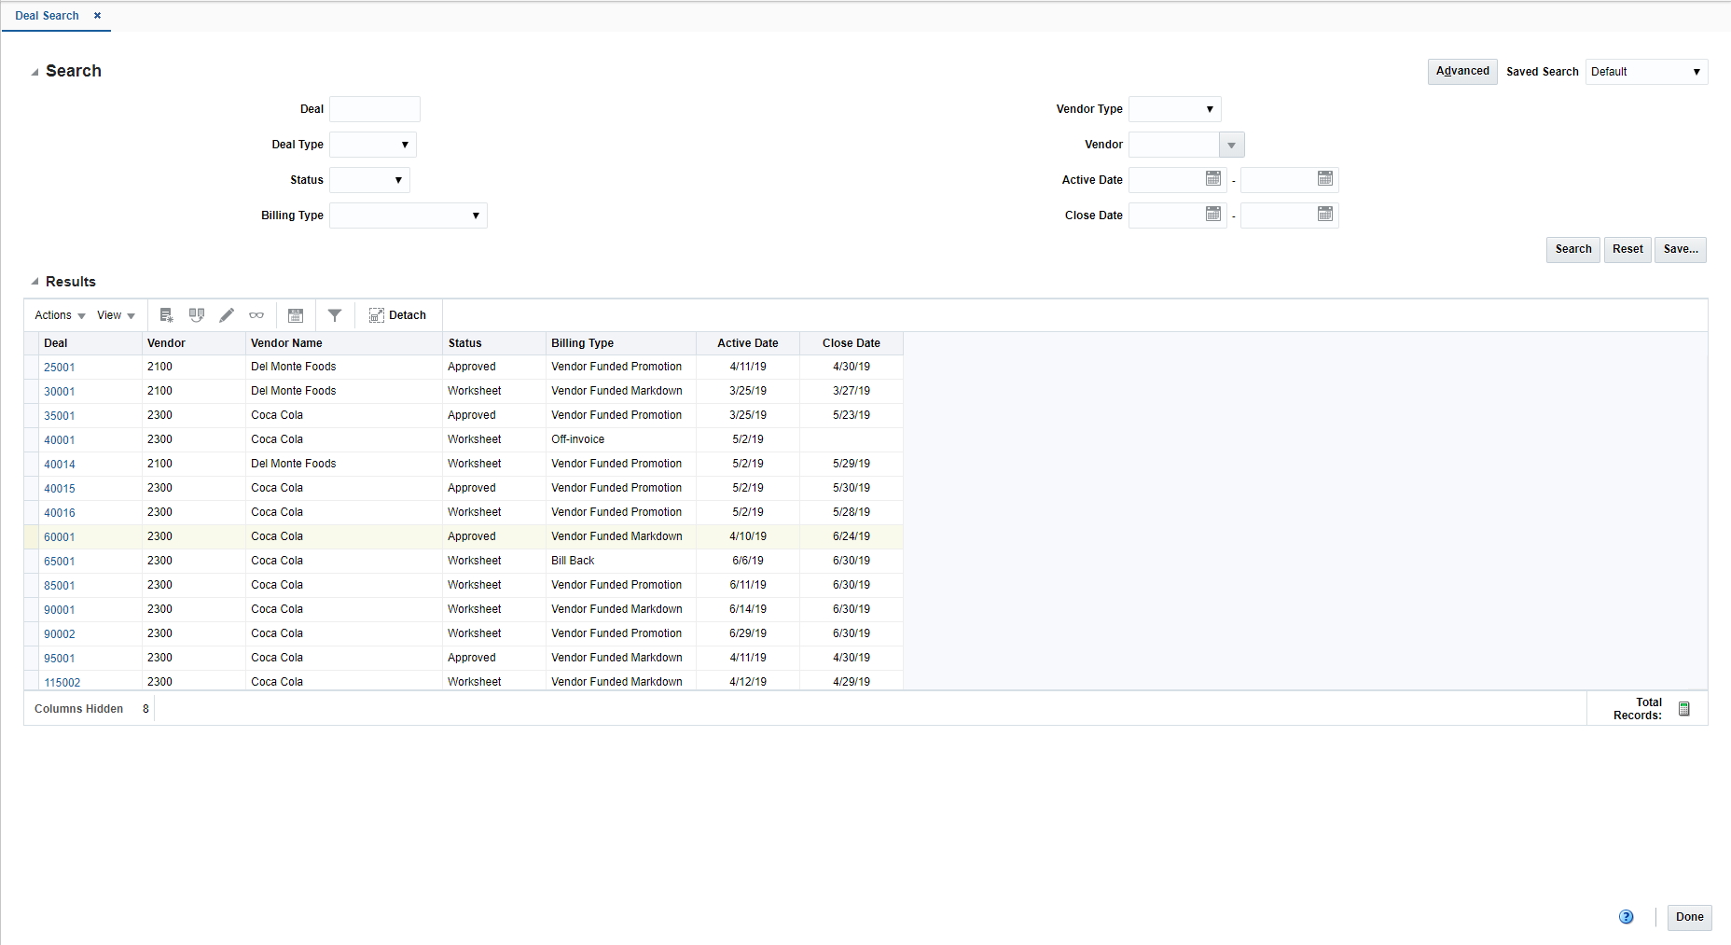Select the 6/24/19 close date cell
The width and height of the screenshot is (1731, 945).
click(x=852, y=536)
